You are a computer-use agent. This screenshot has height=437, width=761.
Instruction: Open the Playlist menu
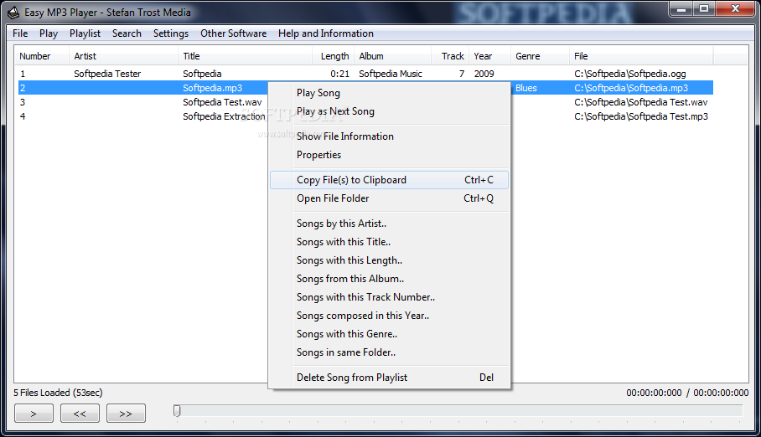coord(85,33)
